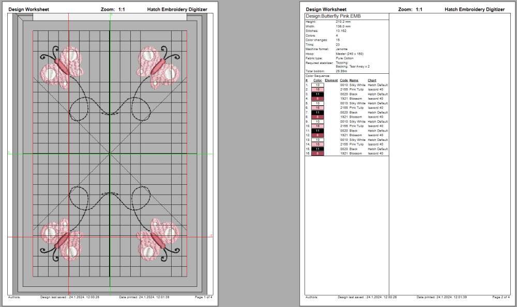
Task: Select the Pink Tulip swatch in row 2
Action: tap(317, 90)
